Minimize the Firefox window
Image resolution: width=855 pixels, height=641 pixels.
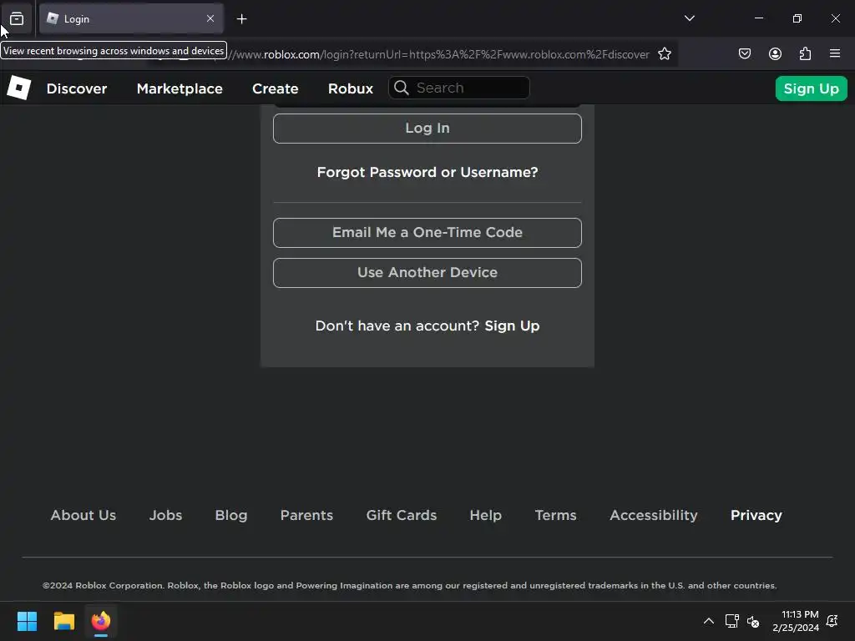[x=758, y=18]
